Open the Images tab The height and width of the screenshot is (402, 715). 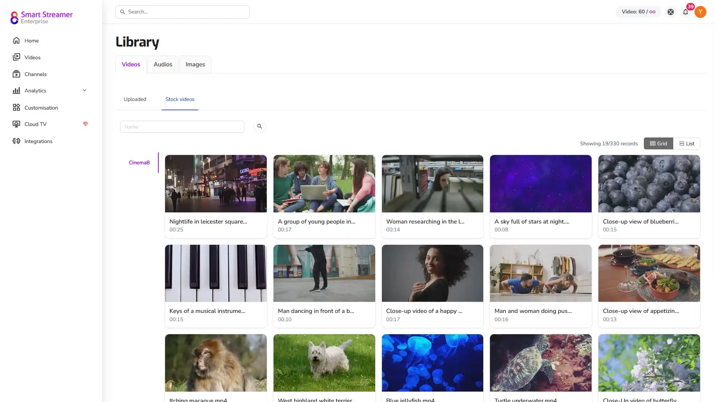pyautogui.click(x=195, y=64)
